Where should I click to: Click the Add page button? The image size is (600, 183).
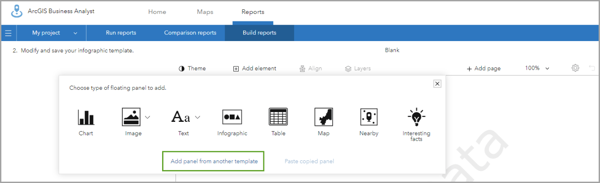484,68
